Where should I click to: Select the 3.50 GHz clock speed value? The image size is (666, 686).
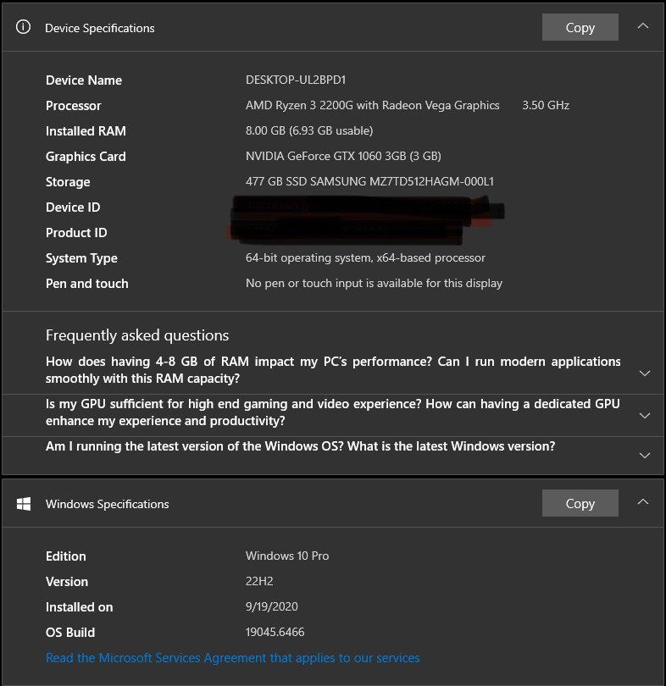[x=546, y=105]
